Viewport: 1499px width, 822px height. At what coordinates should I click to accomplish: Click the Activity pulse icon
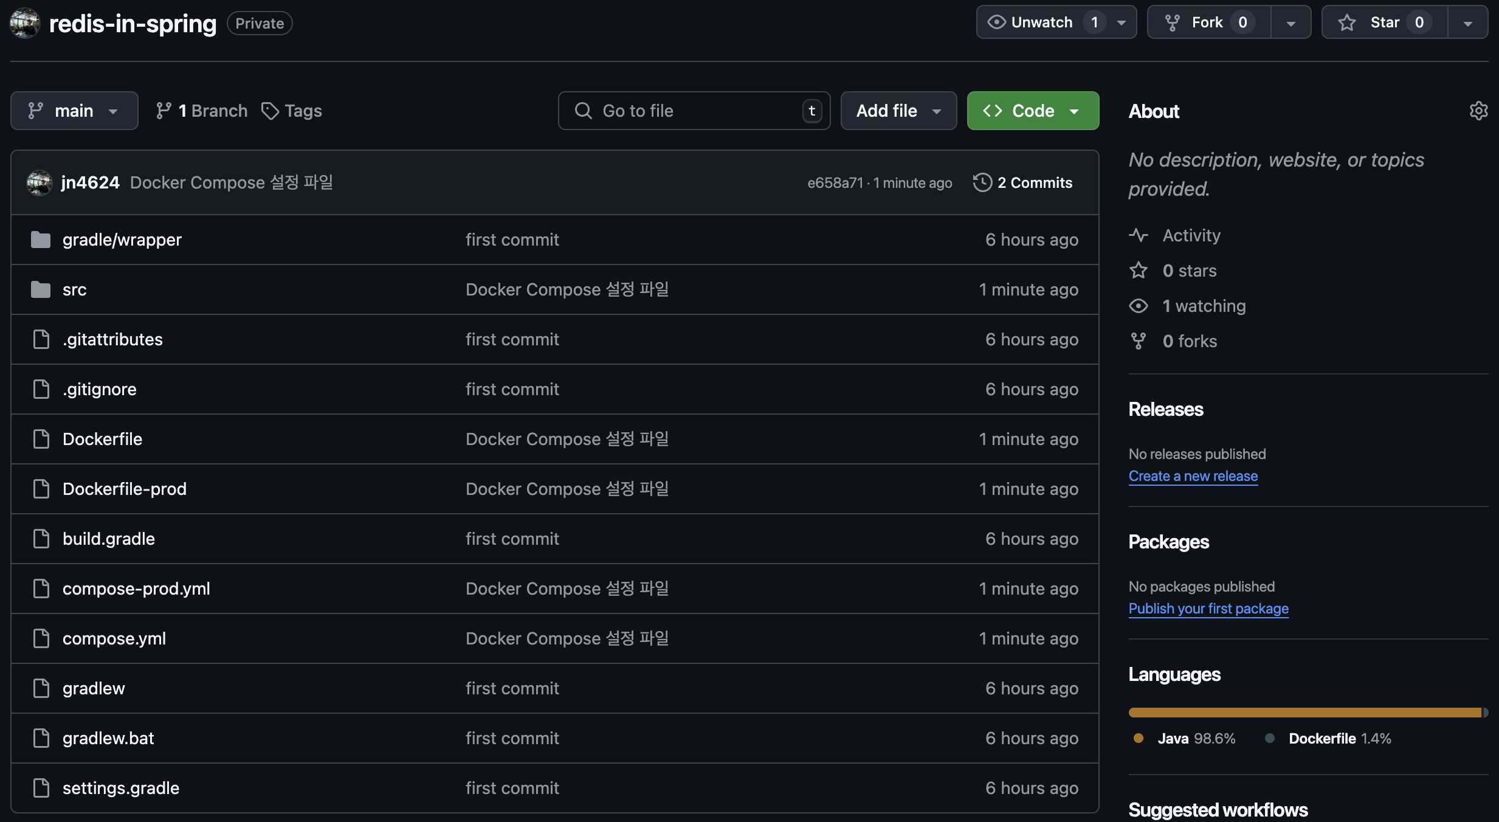tap(1139, 236)
